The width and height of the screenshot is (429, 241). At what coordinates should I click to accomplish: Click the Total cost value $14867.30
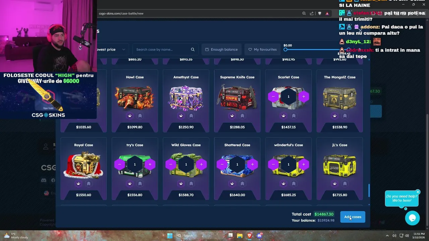coord(324,214)
